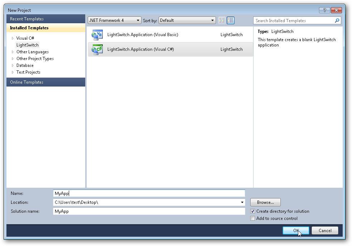Click the Cancel button
352x246 pixels.
pyautogui.click(x=325, y=231)
